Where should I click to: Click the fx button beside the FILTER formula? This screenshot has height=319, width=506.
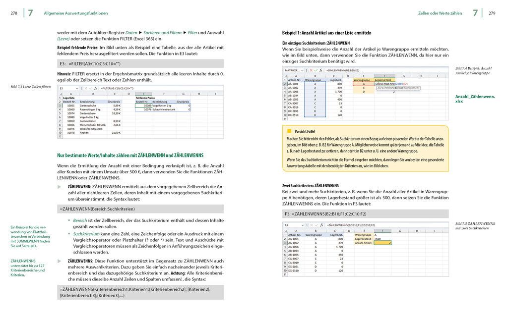[x=96, y=88]
